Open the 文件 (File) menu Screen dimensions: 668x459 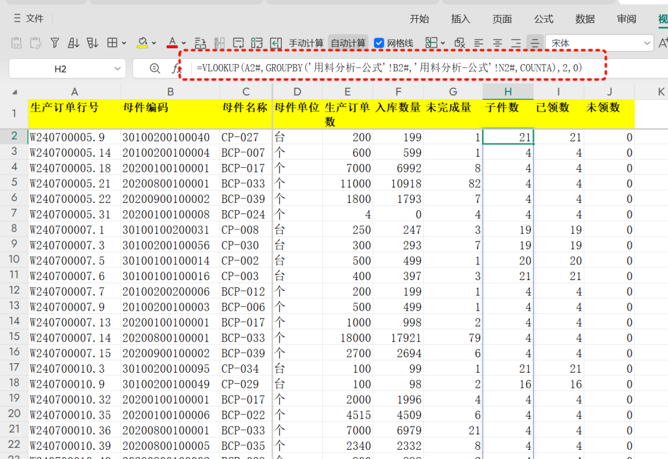[x=29, y=18]
